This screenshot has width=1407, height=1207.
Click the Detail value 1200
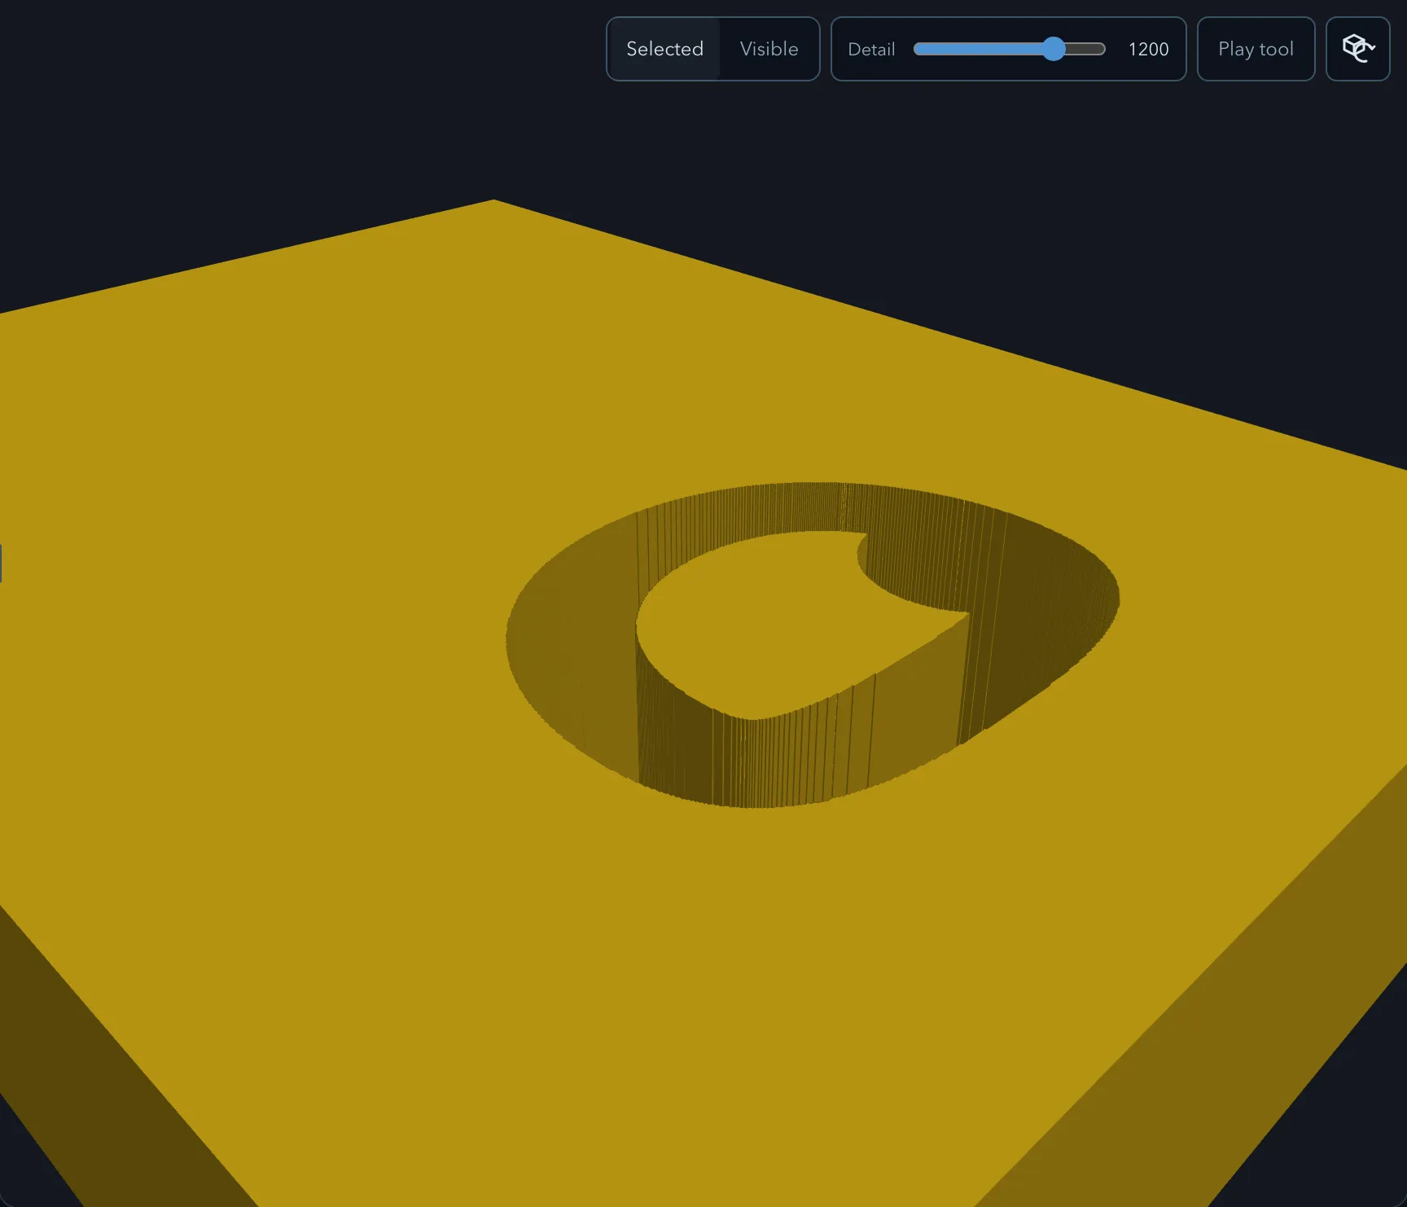1148,49
